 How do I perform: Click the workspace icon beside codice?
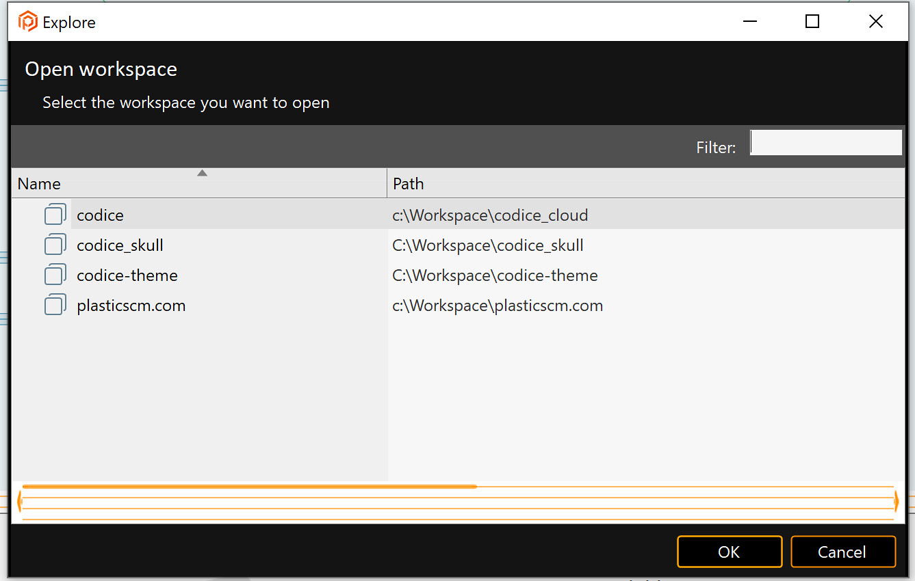point(55,214)
